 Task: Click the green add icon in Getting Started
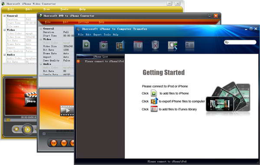154,93
